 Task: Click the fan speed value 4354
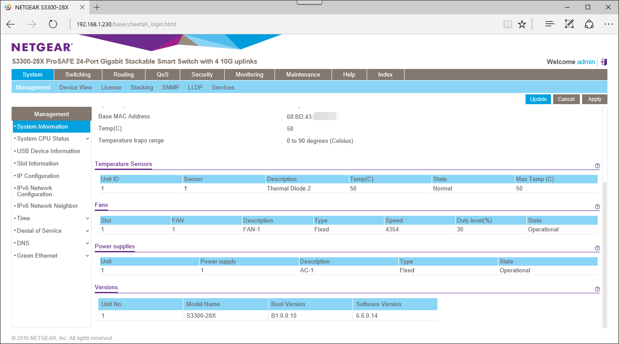click(x=392, y=230)
